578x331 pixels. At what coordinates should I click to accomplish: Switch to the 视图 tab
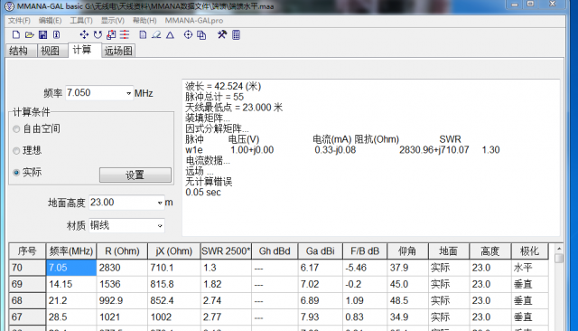click(52, 51)
